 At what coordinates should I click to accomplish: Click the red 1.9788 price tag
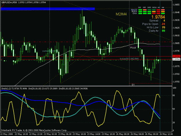[176, 56]
